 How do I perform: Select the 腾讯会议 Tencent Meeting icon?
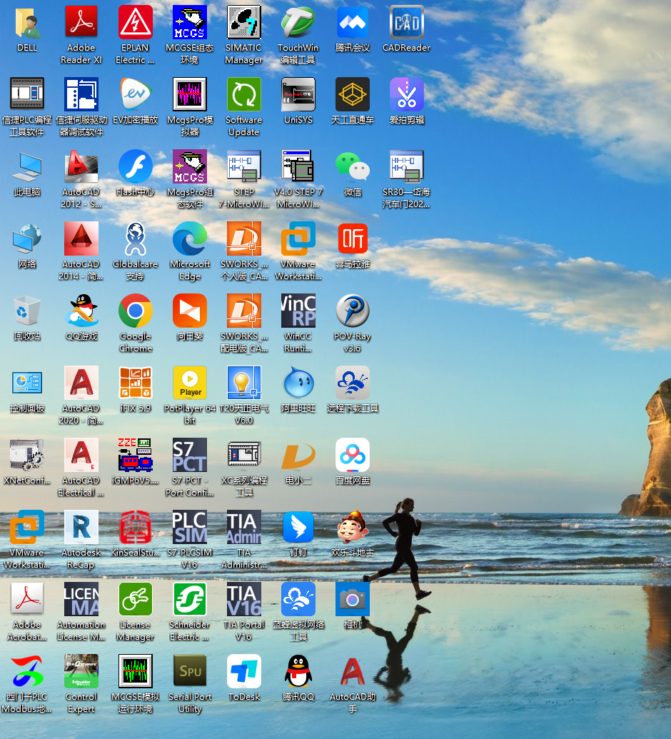[353, 24]
